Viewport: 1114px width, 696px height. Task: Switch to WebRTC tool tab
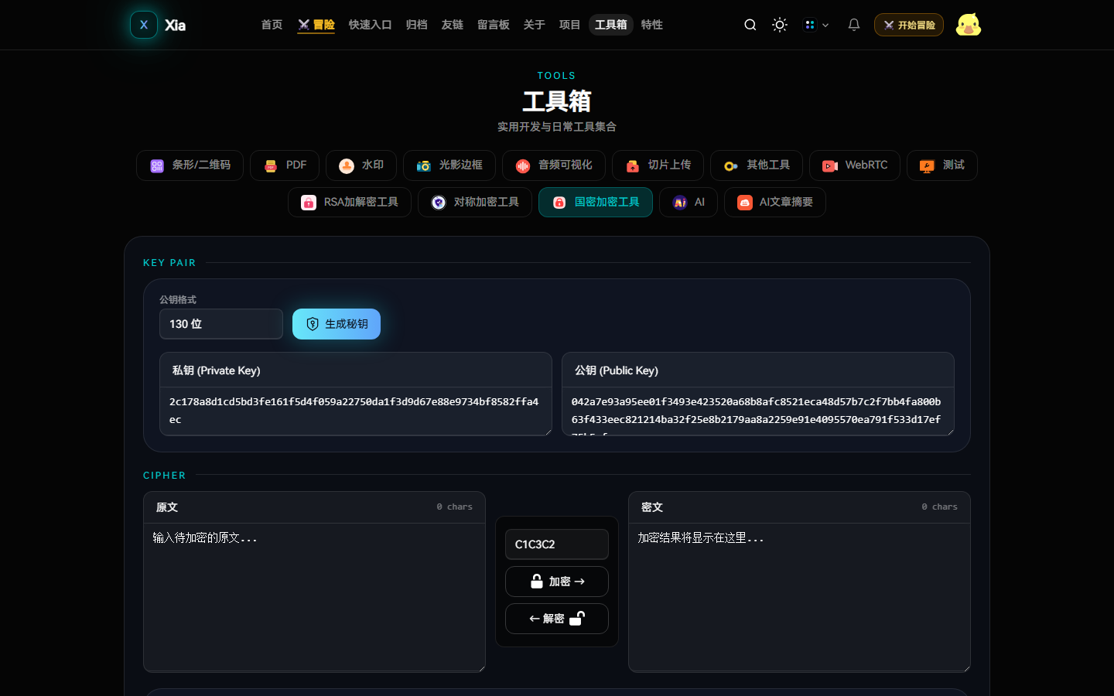click(x=855, y=165)
